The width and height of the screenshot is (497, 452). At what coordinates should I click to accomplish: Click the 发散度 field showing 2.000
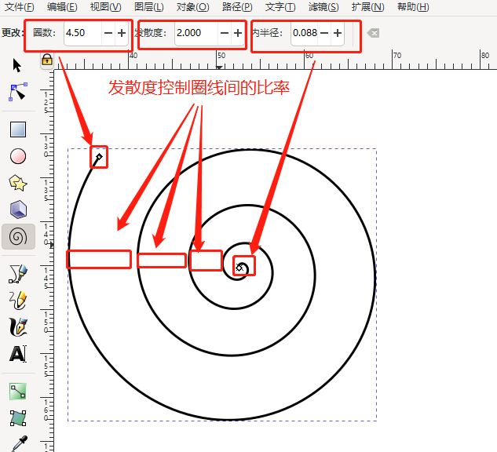pos(196,33)
